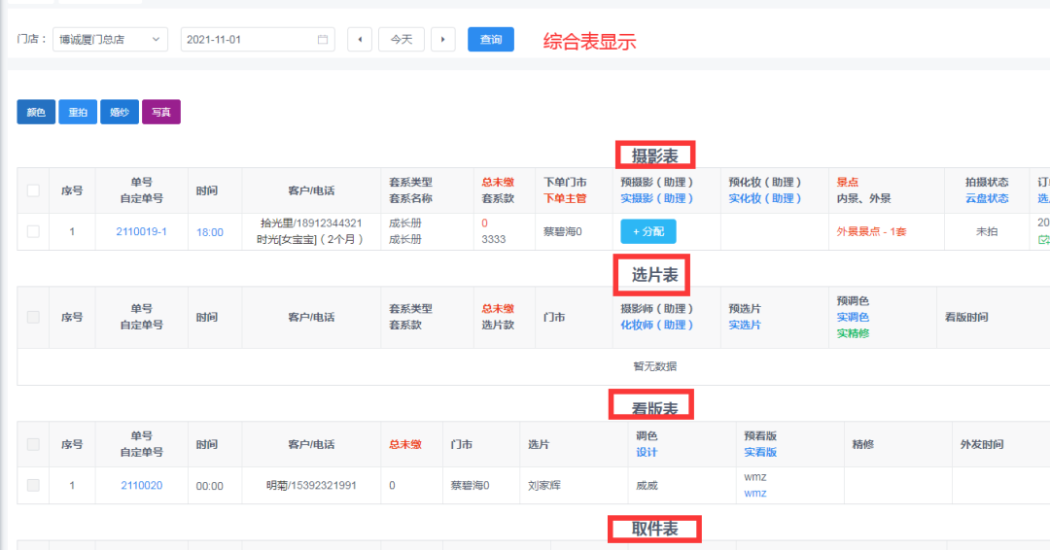Image resolution: width=1050 pixels, height=550 pixels.
Task: Click the + 分配 assign button
Action: (x=648, y=231)
